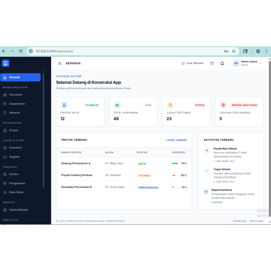Bookmark page with star icon

[x=234, y=51]
